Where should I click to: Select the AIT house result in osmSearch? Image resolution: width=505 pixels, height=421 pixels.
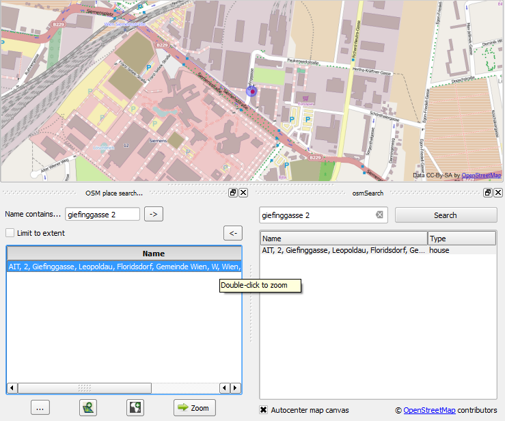pos(342,251)
